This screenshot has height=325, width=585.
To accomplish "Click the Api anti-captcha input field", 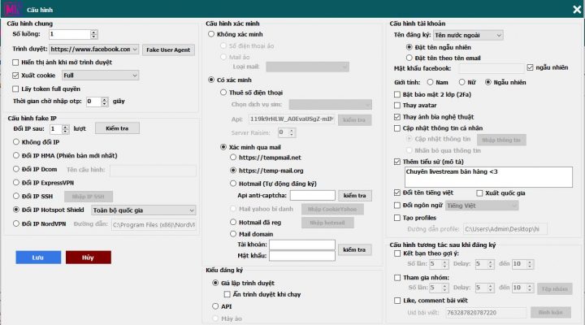I will [301, 196].
